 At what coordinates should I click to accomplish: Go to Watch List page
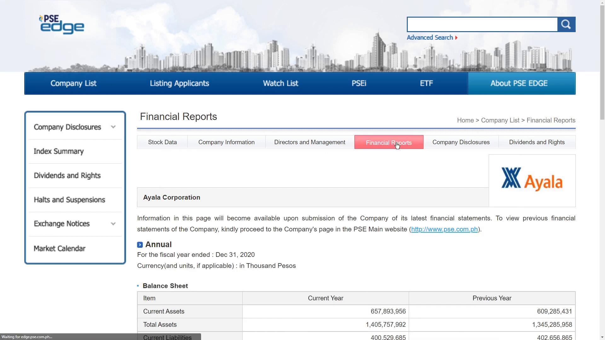[280, 83]
